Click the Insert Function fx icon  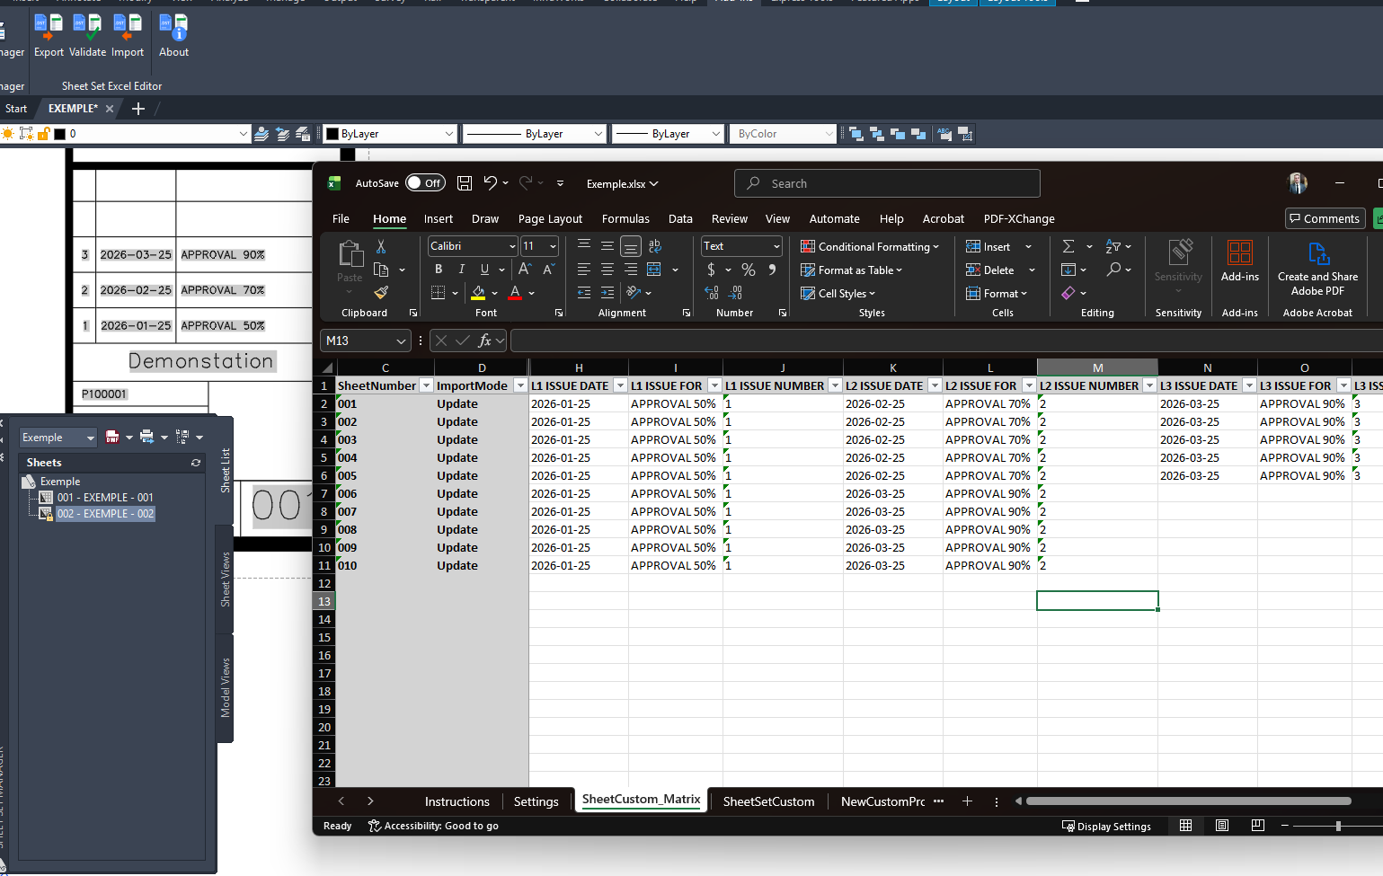pyautogui.click(x=484, y=341)
